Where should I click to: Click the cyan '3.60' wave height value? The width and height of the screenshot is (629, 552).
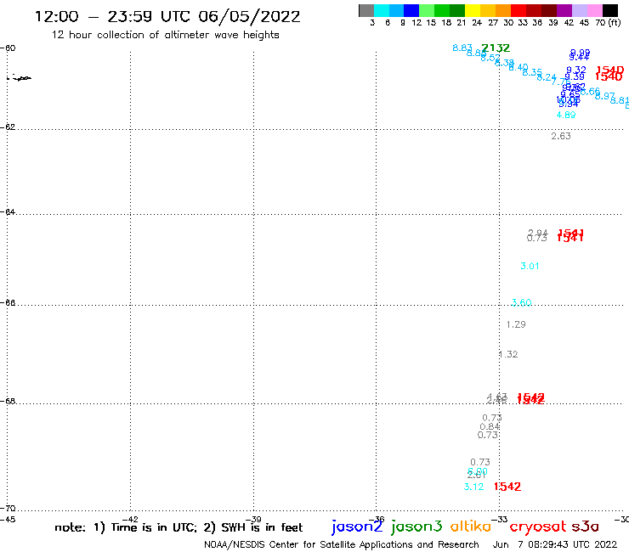pos(522,302)
